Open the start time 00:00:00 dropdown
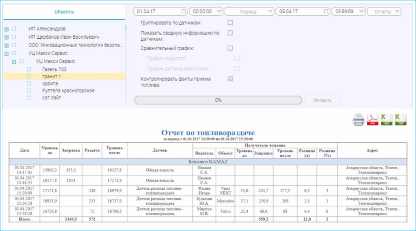416x231 pixels. coord(206,11)
